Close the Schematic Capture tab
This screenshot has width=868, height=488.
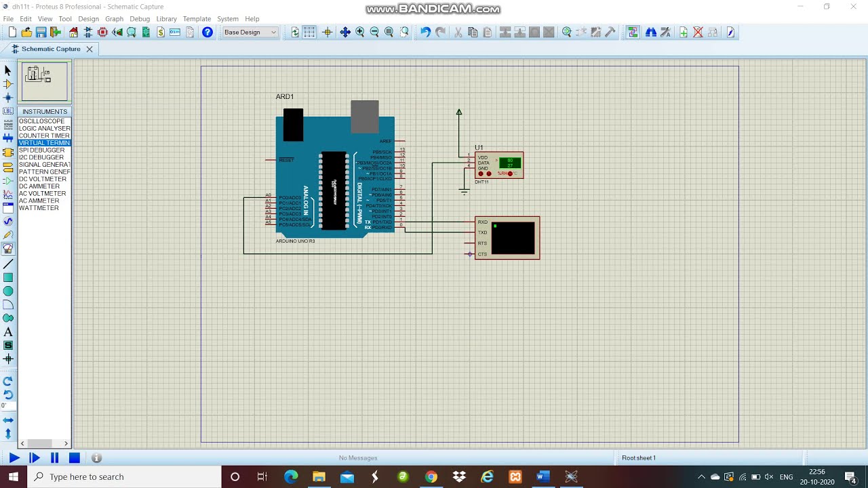point(89,49)
